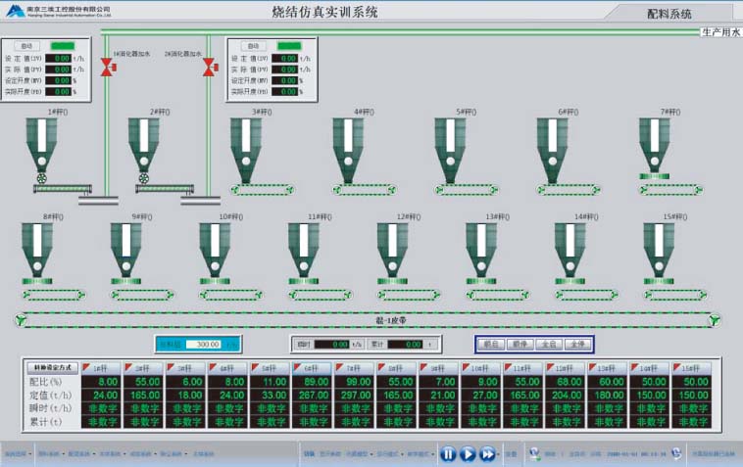Select the 7# scale hopper icon
The height and width of the screenshot is (467, 743).
654,143
